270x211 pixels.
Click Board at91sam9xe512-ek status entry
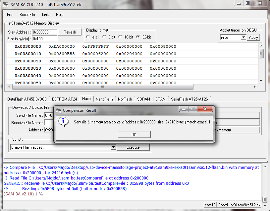239,205
